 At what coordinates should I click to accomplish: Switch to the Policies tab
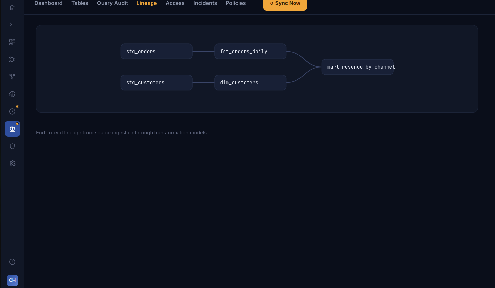click(x=236, y=3)
